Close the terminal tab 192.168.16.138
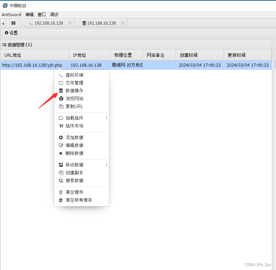 click(x=70, y=23)
